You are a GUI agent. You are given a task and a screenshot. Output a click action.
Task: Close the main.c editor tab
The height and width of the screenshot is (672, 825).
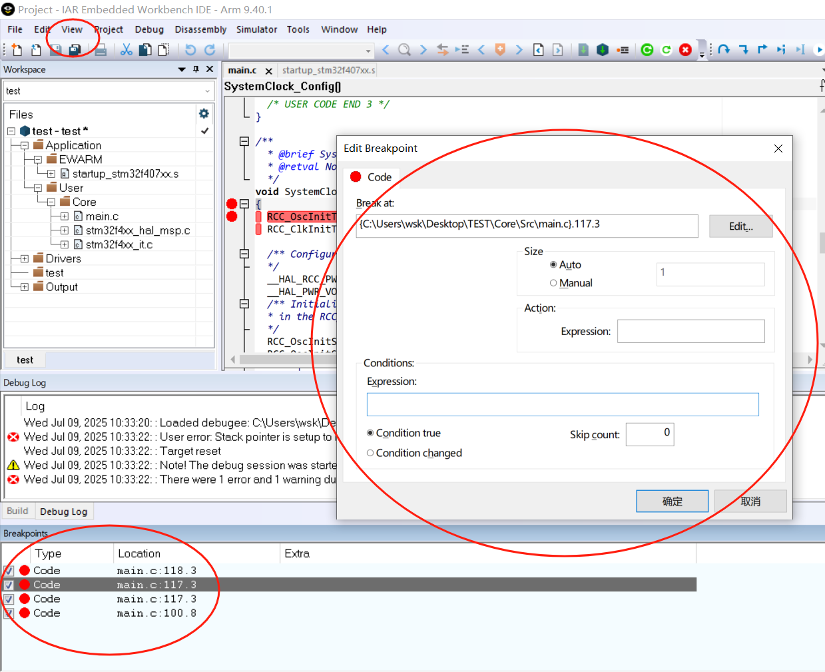(x=268, y=71)
